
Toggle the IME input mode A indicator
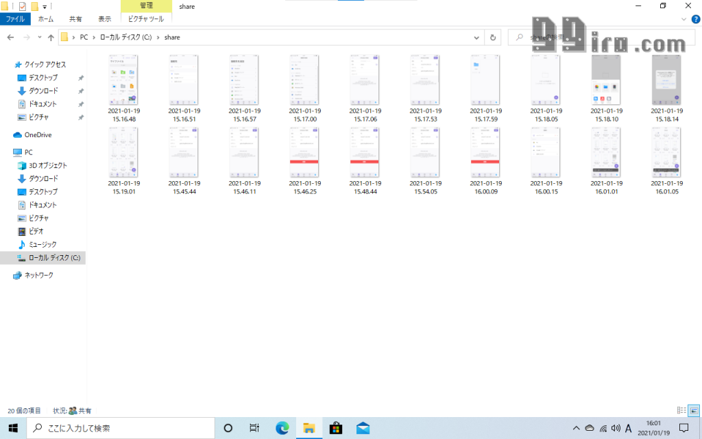628,428
